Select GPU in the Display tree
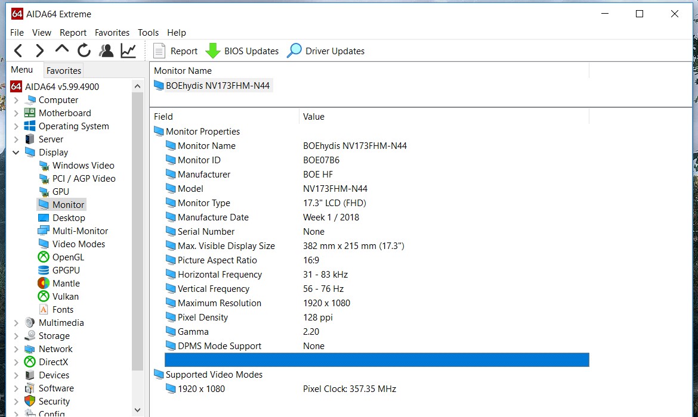The height and width of the screenshot is (417, 698). [x=60, y=192]
